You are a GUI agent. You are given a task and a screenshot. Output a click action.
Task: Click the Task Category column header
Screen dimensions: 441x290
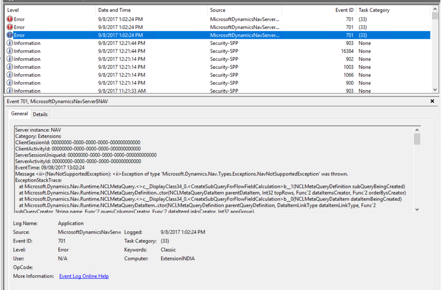(374, 10)
